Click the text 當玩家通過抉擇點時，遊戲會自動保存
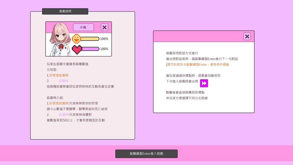This screenshot has width=293, height=165. tap(193, 76)
